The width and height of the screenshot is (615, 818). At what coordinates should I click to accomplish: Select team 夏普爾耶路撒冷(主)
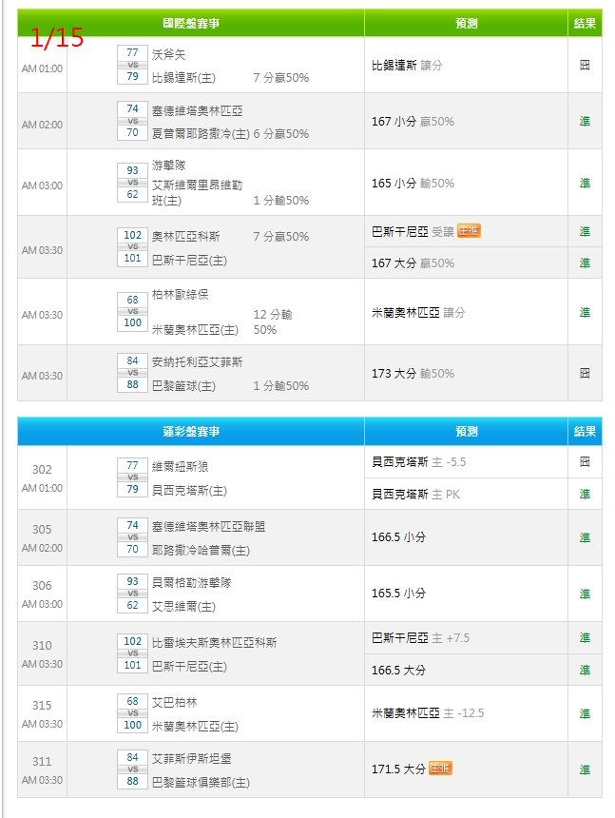coord(201,134)
